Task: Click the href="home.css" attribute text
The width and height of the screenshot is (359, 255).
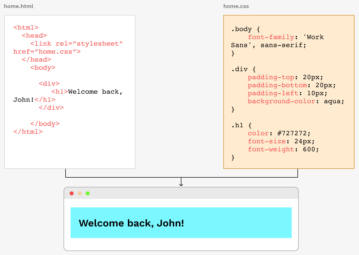Action: pos(47,51)
